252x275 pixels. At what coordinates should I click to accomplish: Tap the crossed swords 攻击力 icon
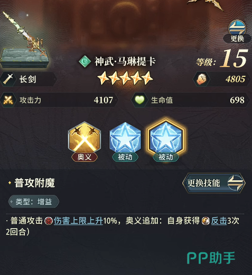(x=8, y=100)
